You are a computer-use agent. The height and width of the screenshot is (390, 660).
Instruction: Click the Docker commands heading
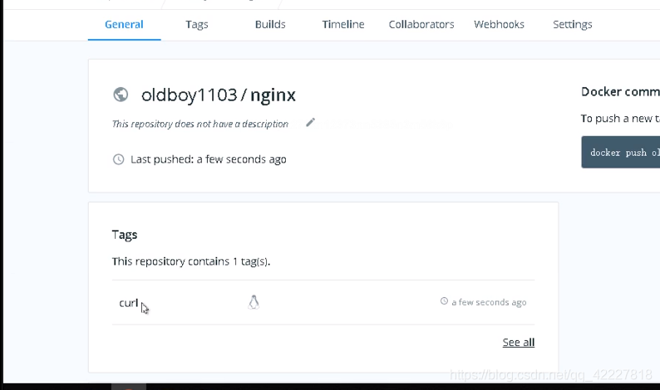pos(620,91)
